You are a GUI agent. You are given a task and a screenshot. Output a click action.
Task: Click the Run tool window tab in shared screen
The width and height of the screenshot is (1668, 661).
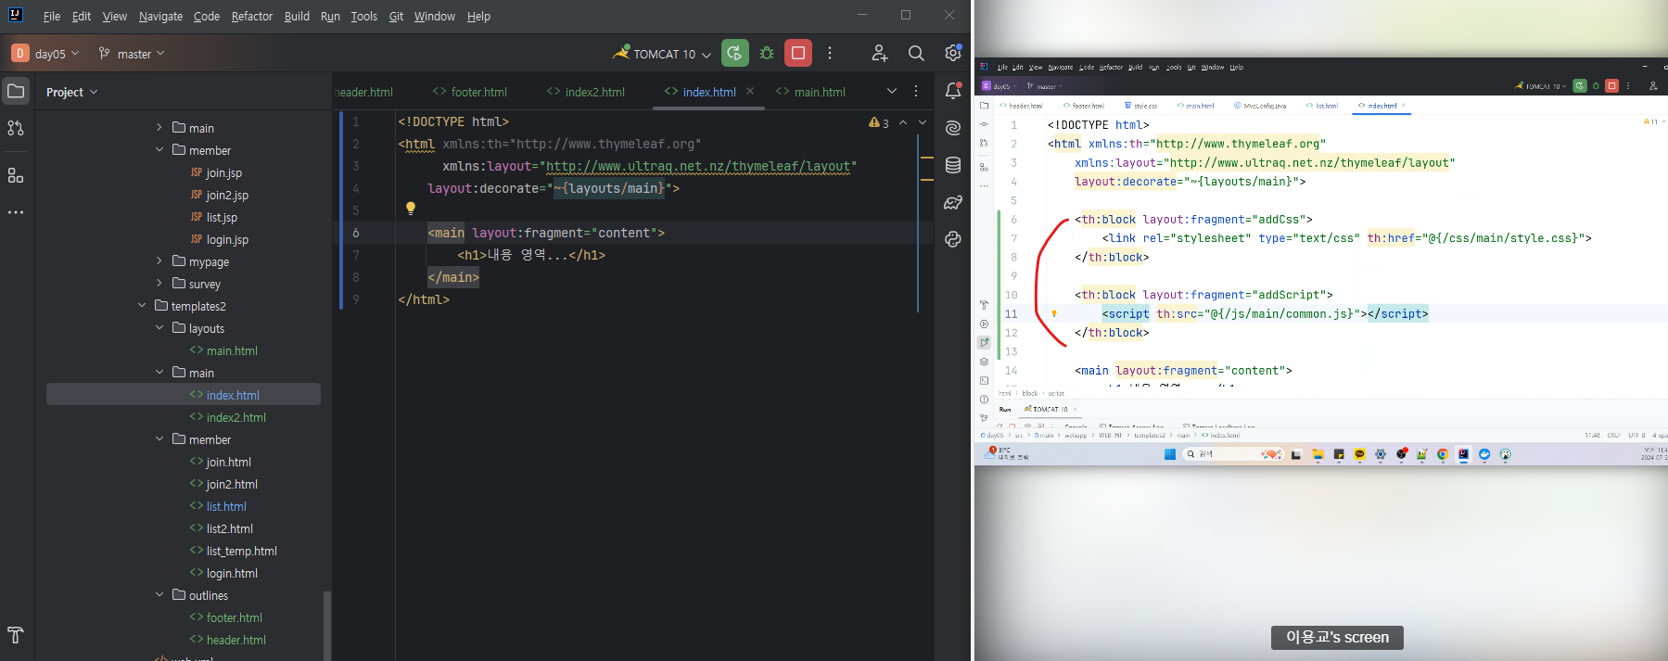(1005, 409)
